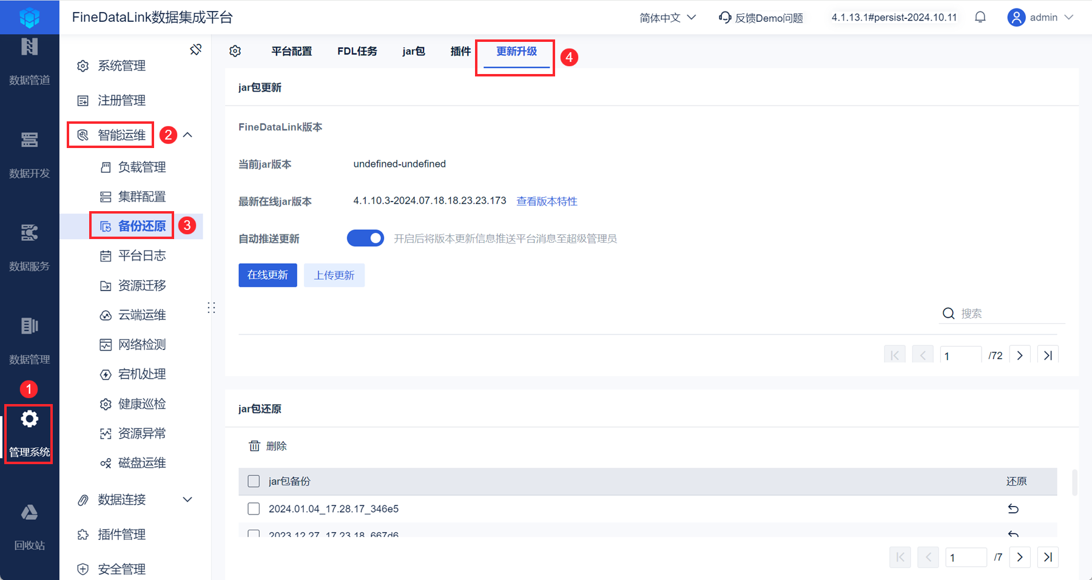Open 注册管理 in the sidebar

pos(122,100)
